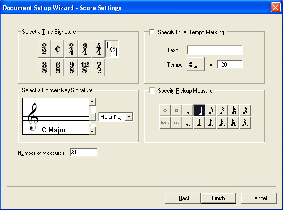Select the 6/8 time signature
This screenshot has height=210, width=283.
click(x=58, y=67)
